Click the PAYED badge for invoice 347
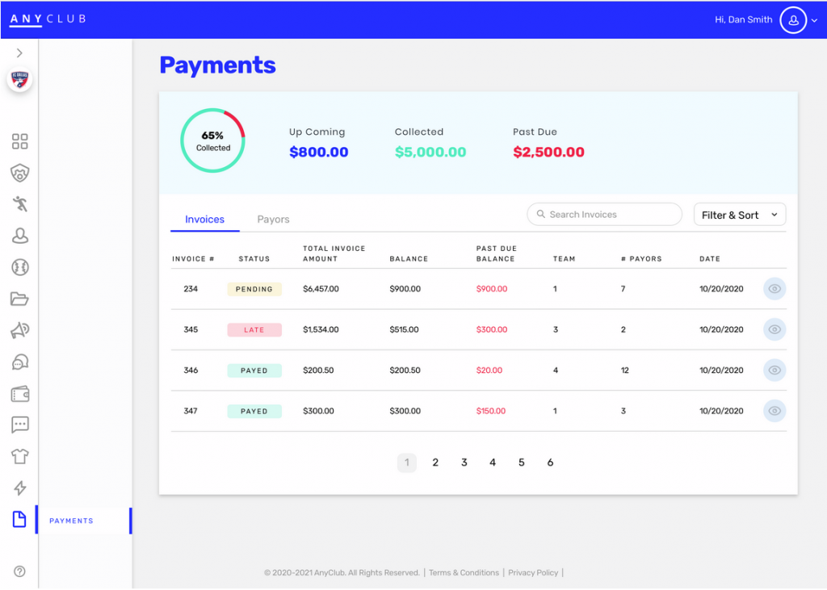The height and width of the screenshot is (590, 827). pos(254,412)
